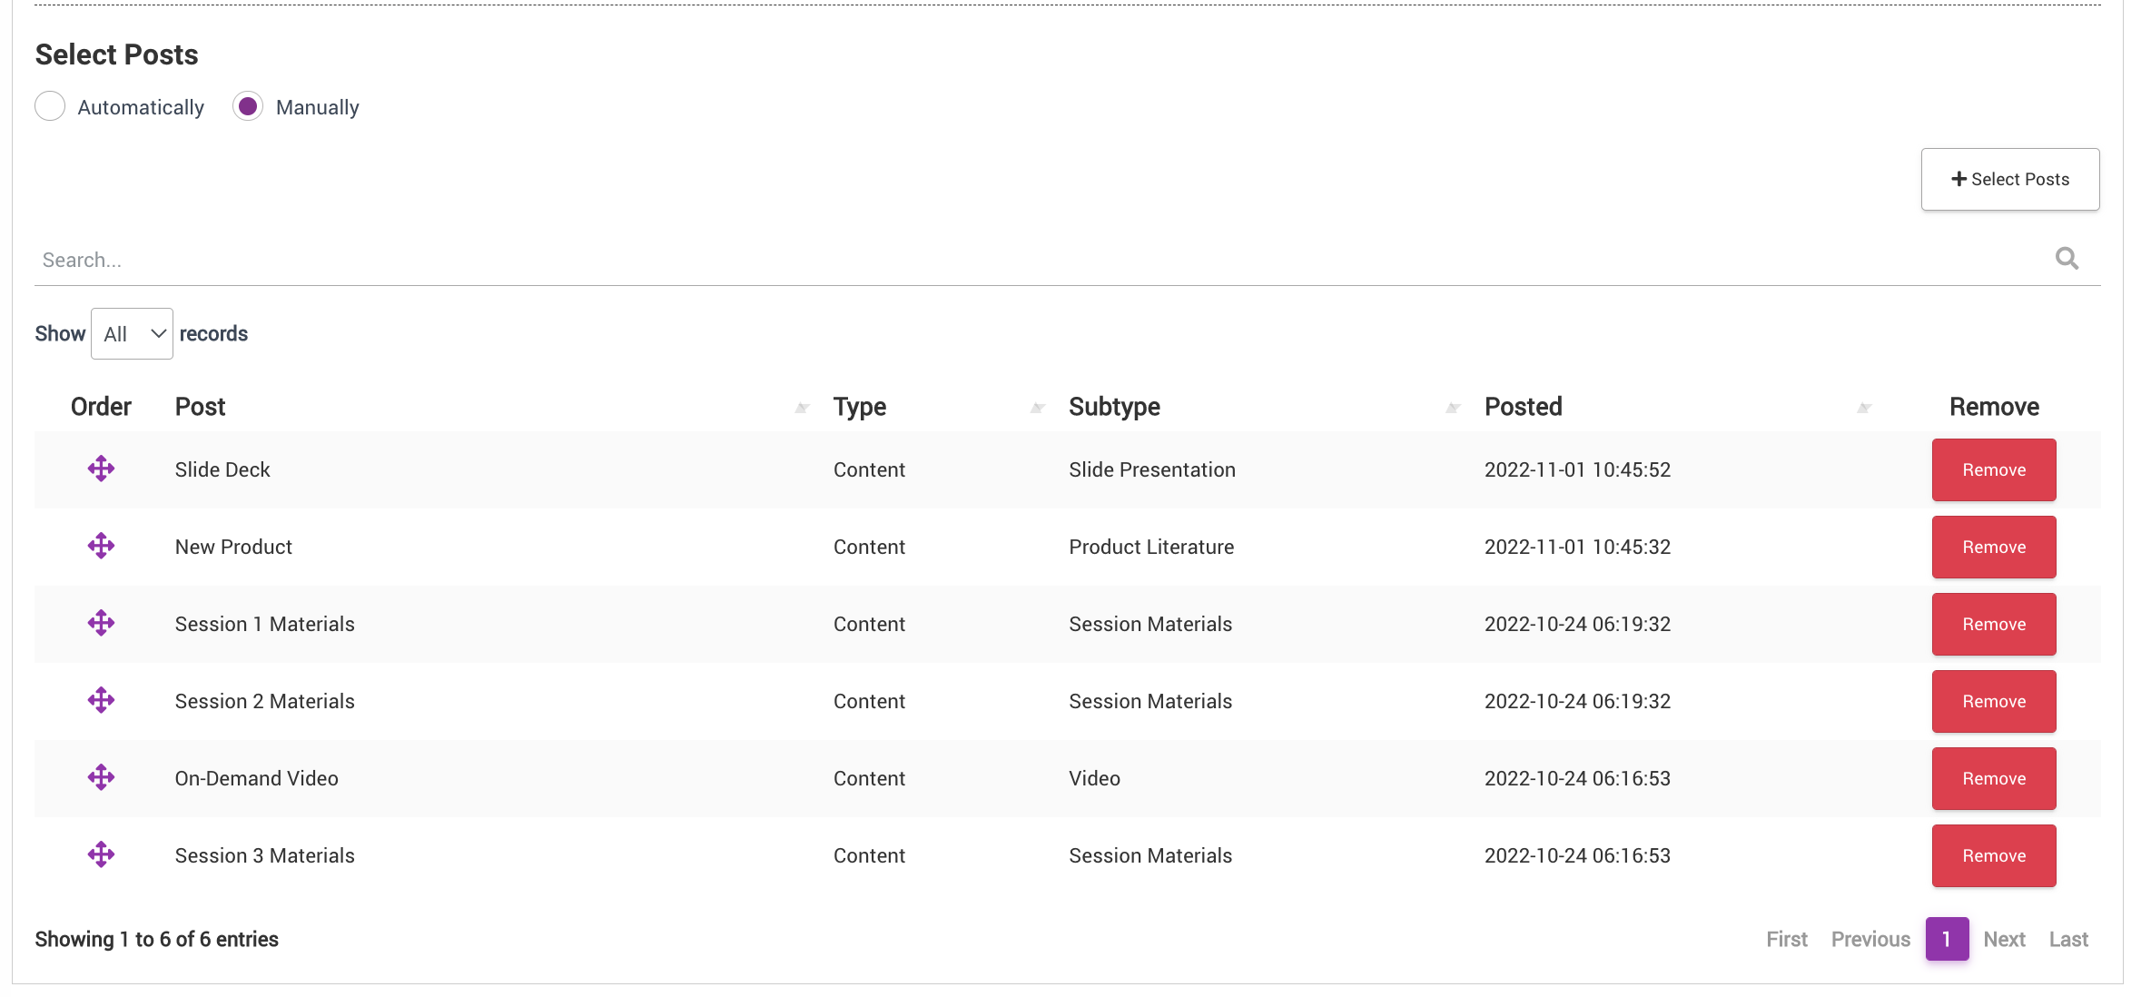Viewport: 2141px width, 997px height.
Task: Remove Session 3 Materials post
Action: 1994,855
